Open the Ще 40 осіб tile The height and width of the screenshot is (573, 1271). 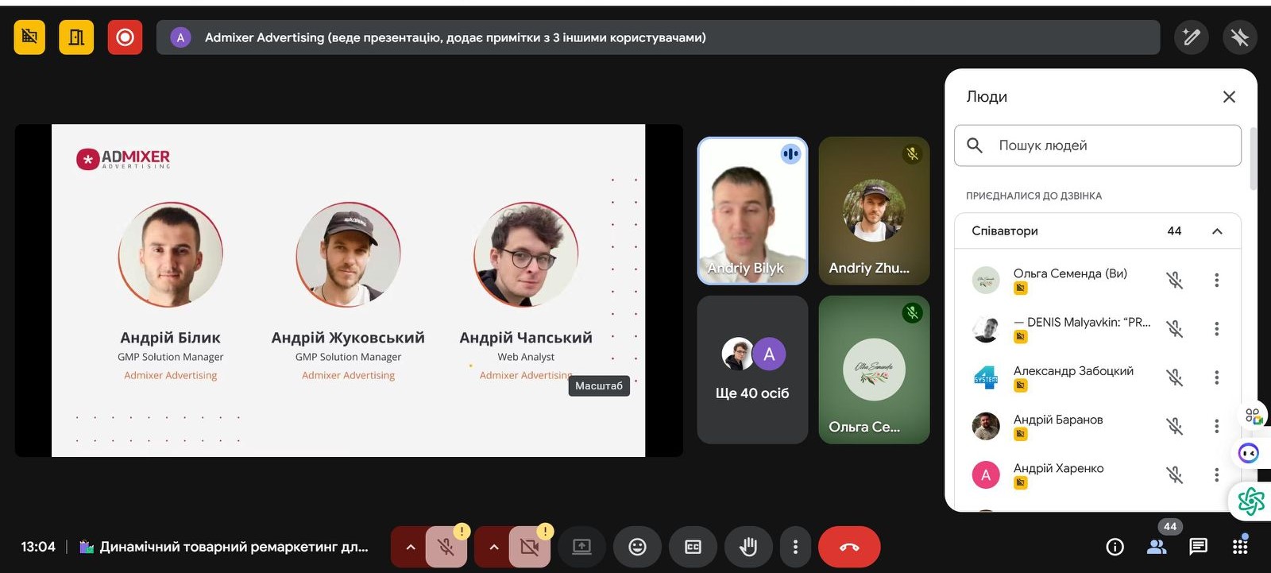click(x=752, y=370)
